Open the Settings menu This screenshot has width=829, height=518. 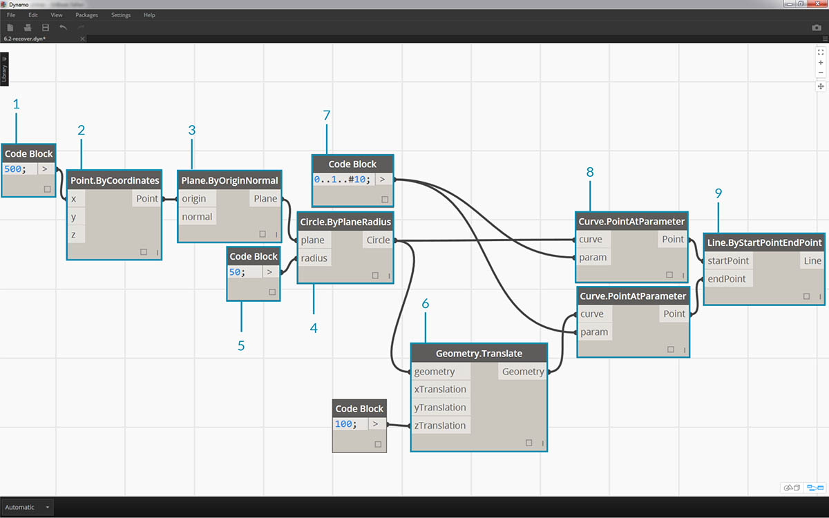(121, 15)
